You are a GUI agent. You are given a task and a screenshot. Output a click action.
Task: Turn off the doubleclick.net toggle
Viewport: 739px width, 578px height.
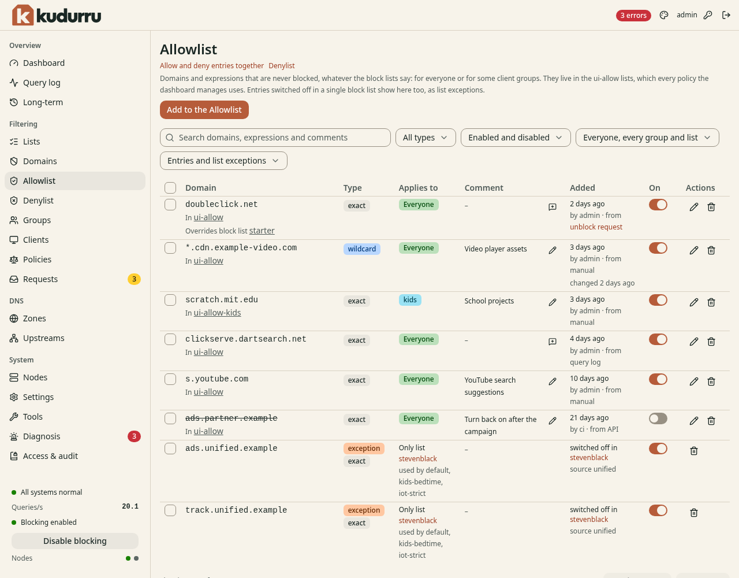pyautogui.click(x=658, y=205)
